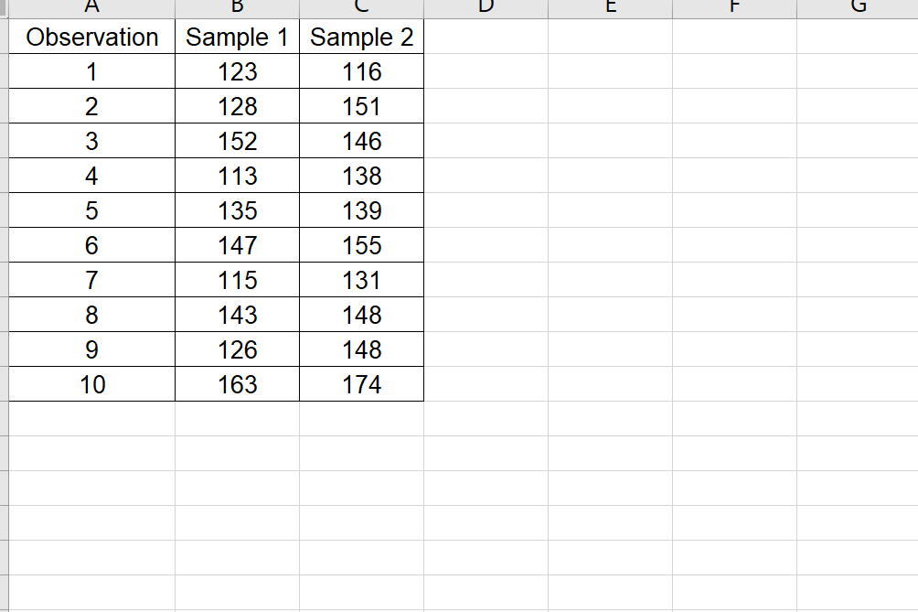Click the Sample 1 header cell

point(236,38)
